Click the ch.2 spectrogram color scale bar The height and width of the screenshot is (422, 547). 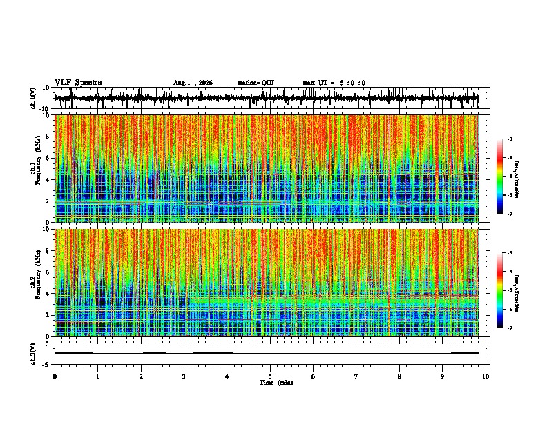click(499, 290)
